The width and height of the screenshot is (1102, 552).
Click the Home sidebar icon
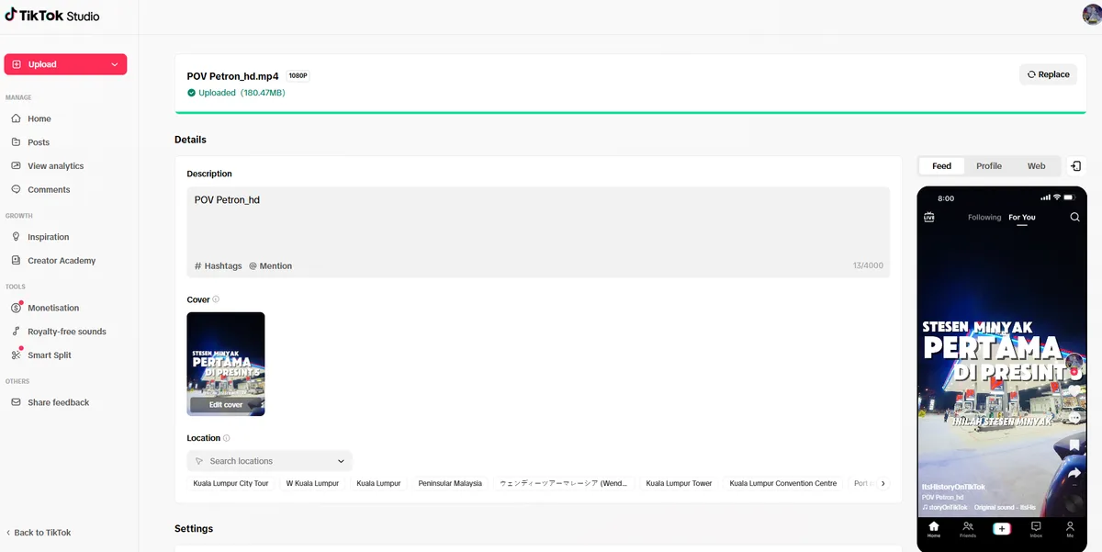pyautogui.click(x=17, y=118)
